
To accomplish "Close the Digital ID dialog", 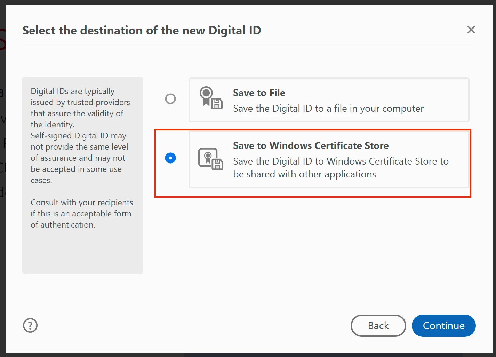I will coord(471,30).
